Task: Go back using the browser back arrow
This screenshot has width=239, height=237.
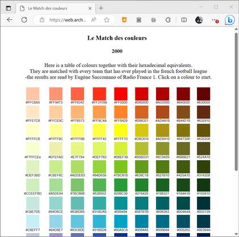Action: tap(9, 20)
